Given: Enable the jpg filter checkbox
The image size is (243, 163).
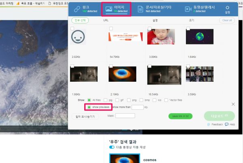Looking at the screenshot, I should [105, 100].
